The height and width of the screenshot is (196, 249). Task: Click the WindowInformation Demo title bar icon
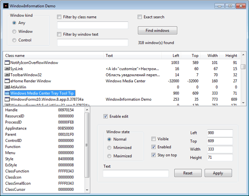[x=6, y=6]
